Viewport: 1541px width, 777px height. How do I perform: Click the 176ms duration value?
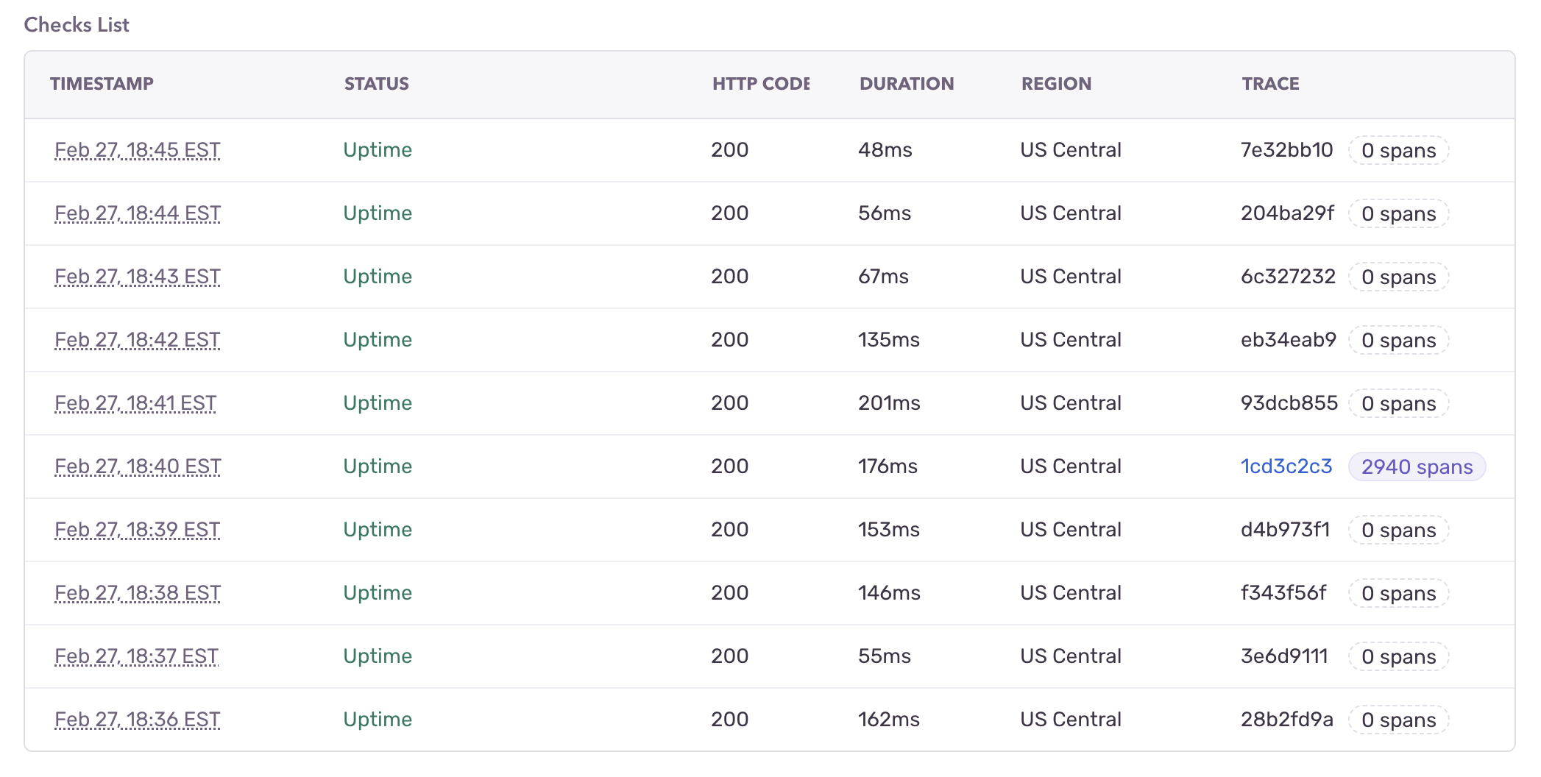[888, 466]
